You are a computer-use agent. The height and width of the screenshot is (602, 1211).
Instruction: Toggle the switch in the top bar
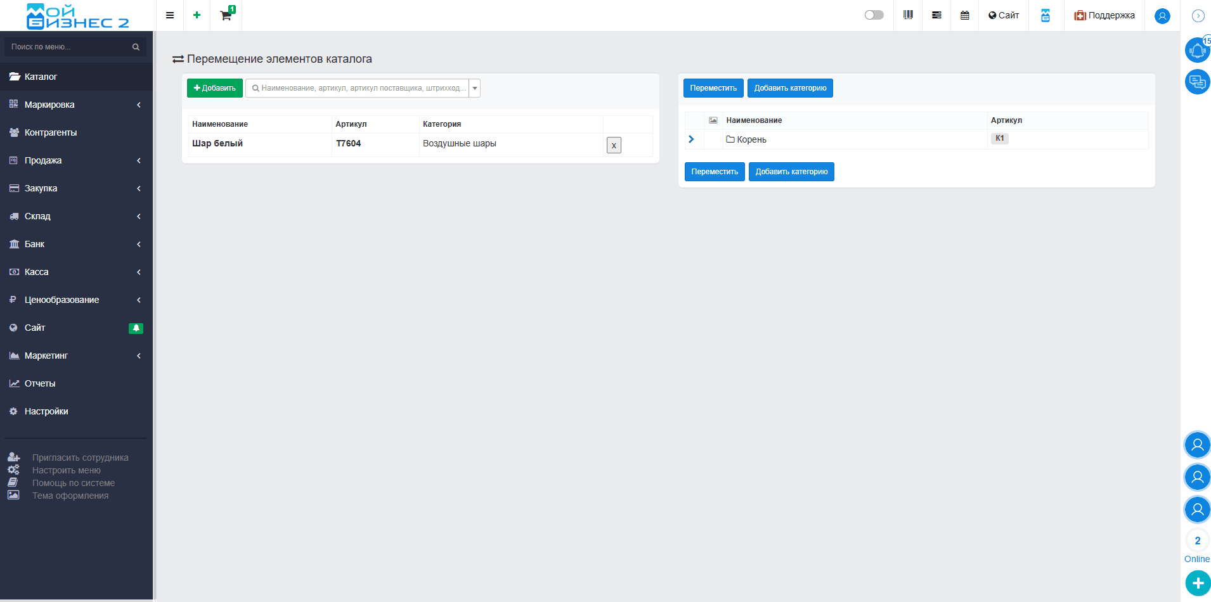coord(874,15)
